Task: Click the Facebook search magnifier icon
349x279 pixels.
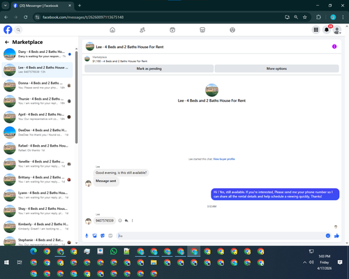Action: pos(18,30)
